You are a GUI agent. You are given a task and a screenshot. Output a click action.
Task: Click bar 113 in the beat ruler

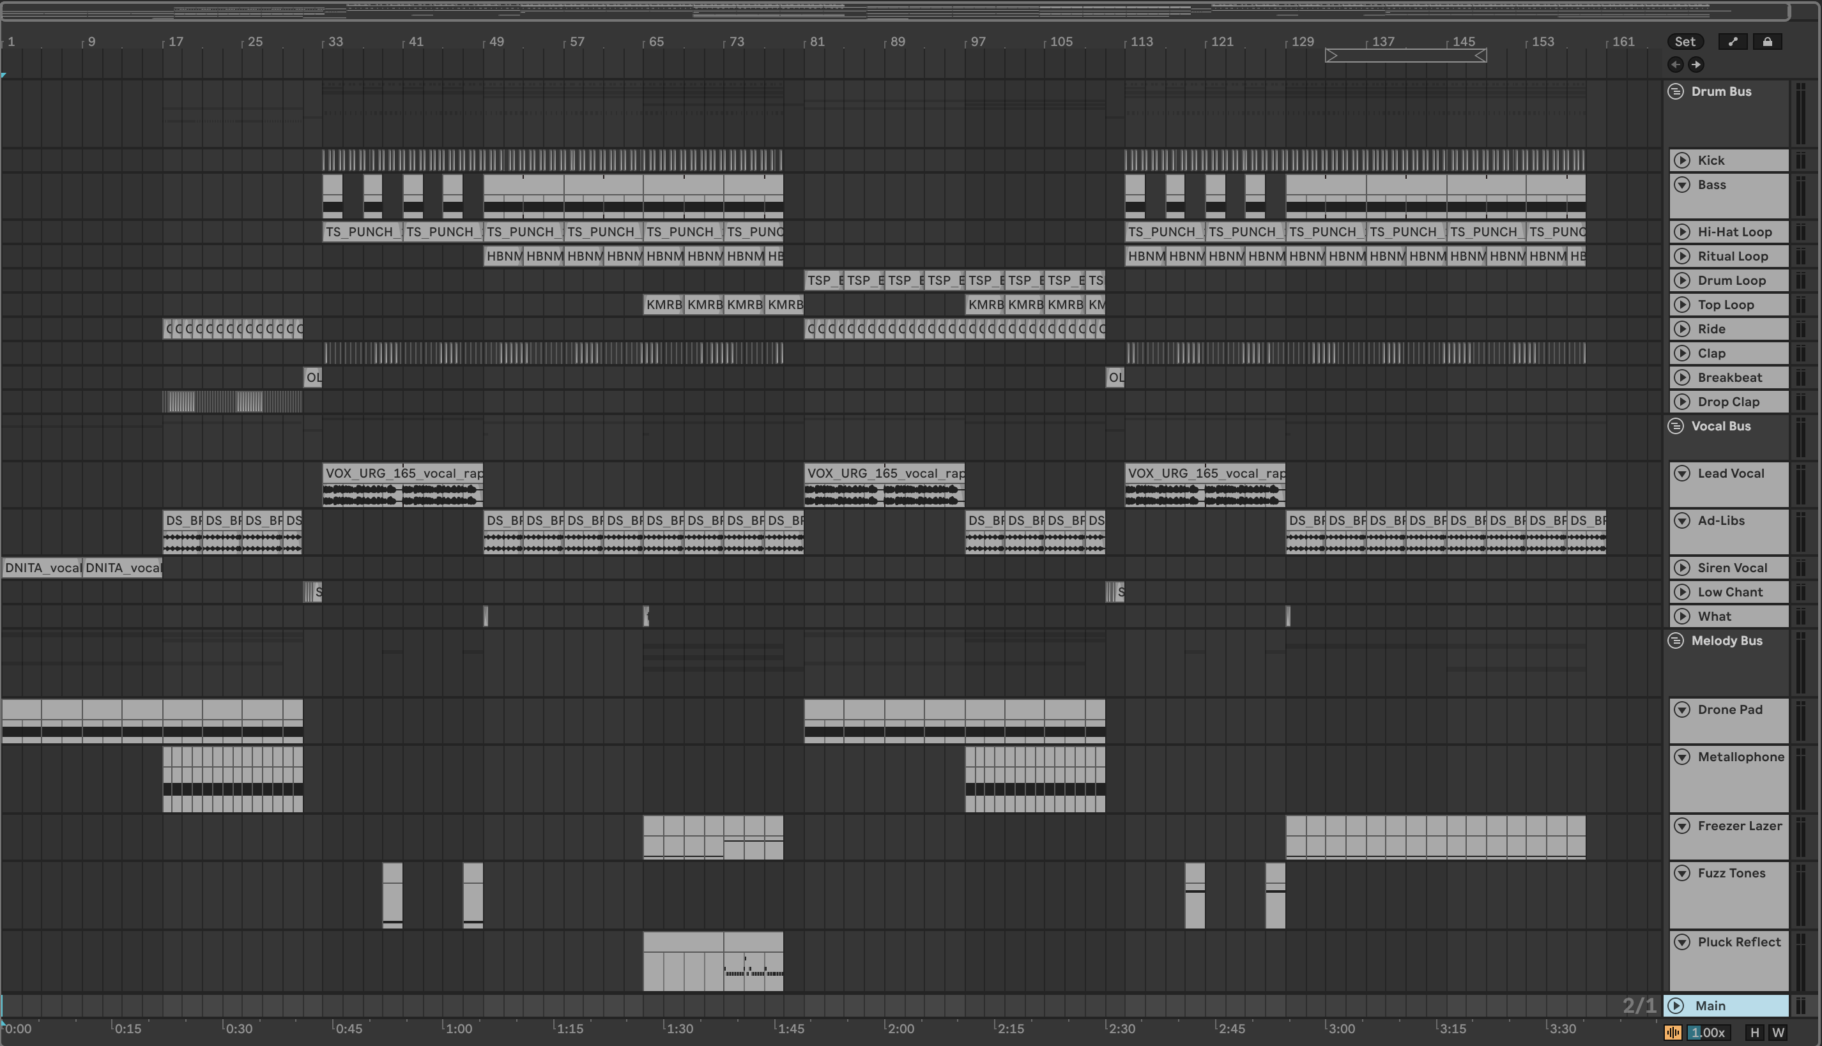(x=1142, y=42)
